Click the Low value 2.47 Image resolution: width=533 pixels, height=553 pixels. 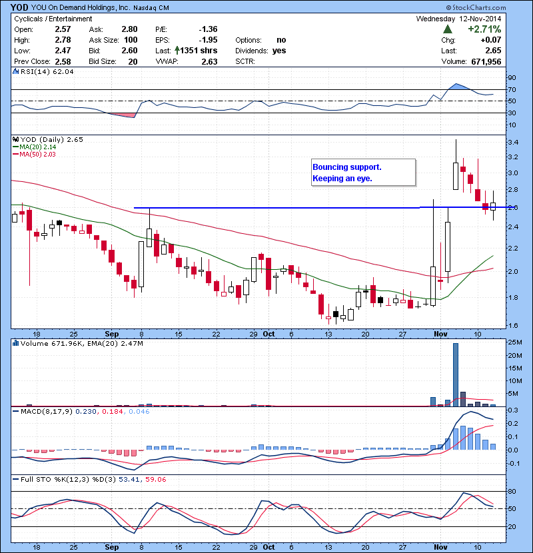tap(63, 51)
